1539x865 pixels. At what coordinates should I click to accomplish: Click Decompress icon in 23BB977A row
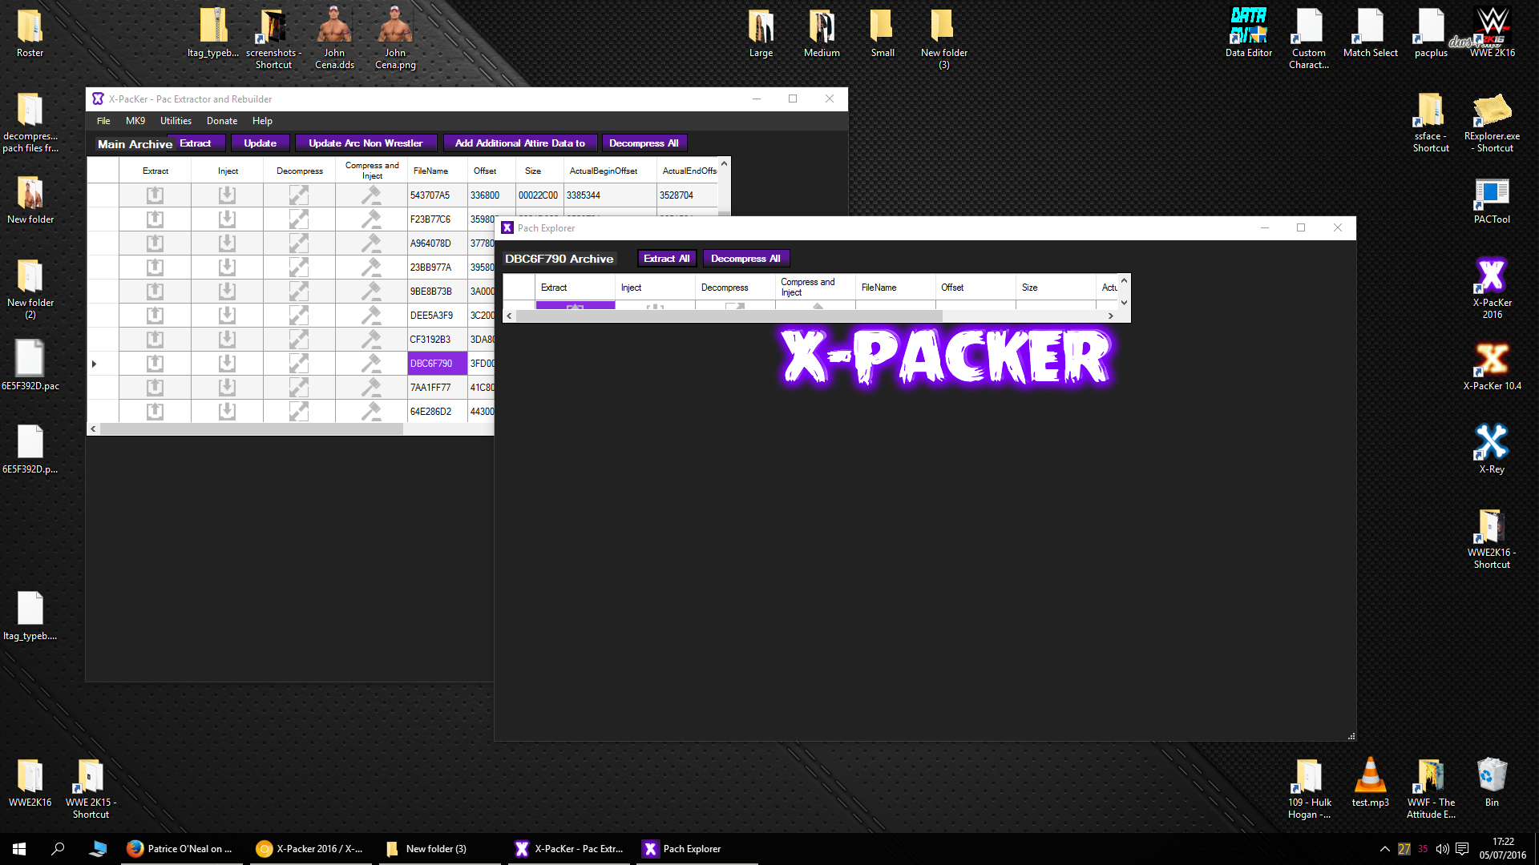(299, 267)
